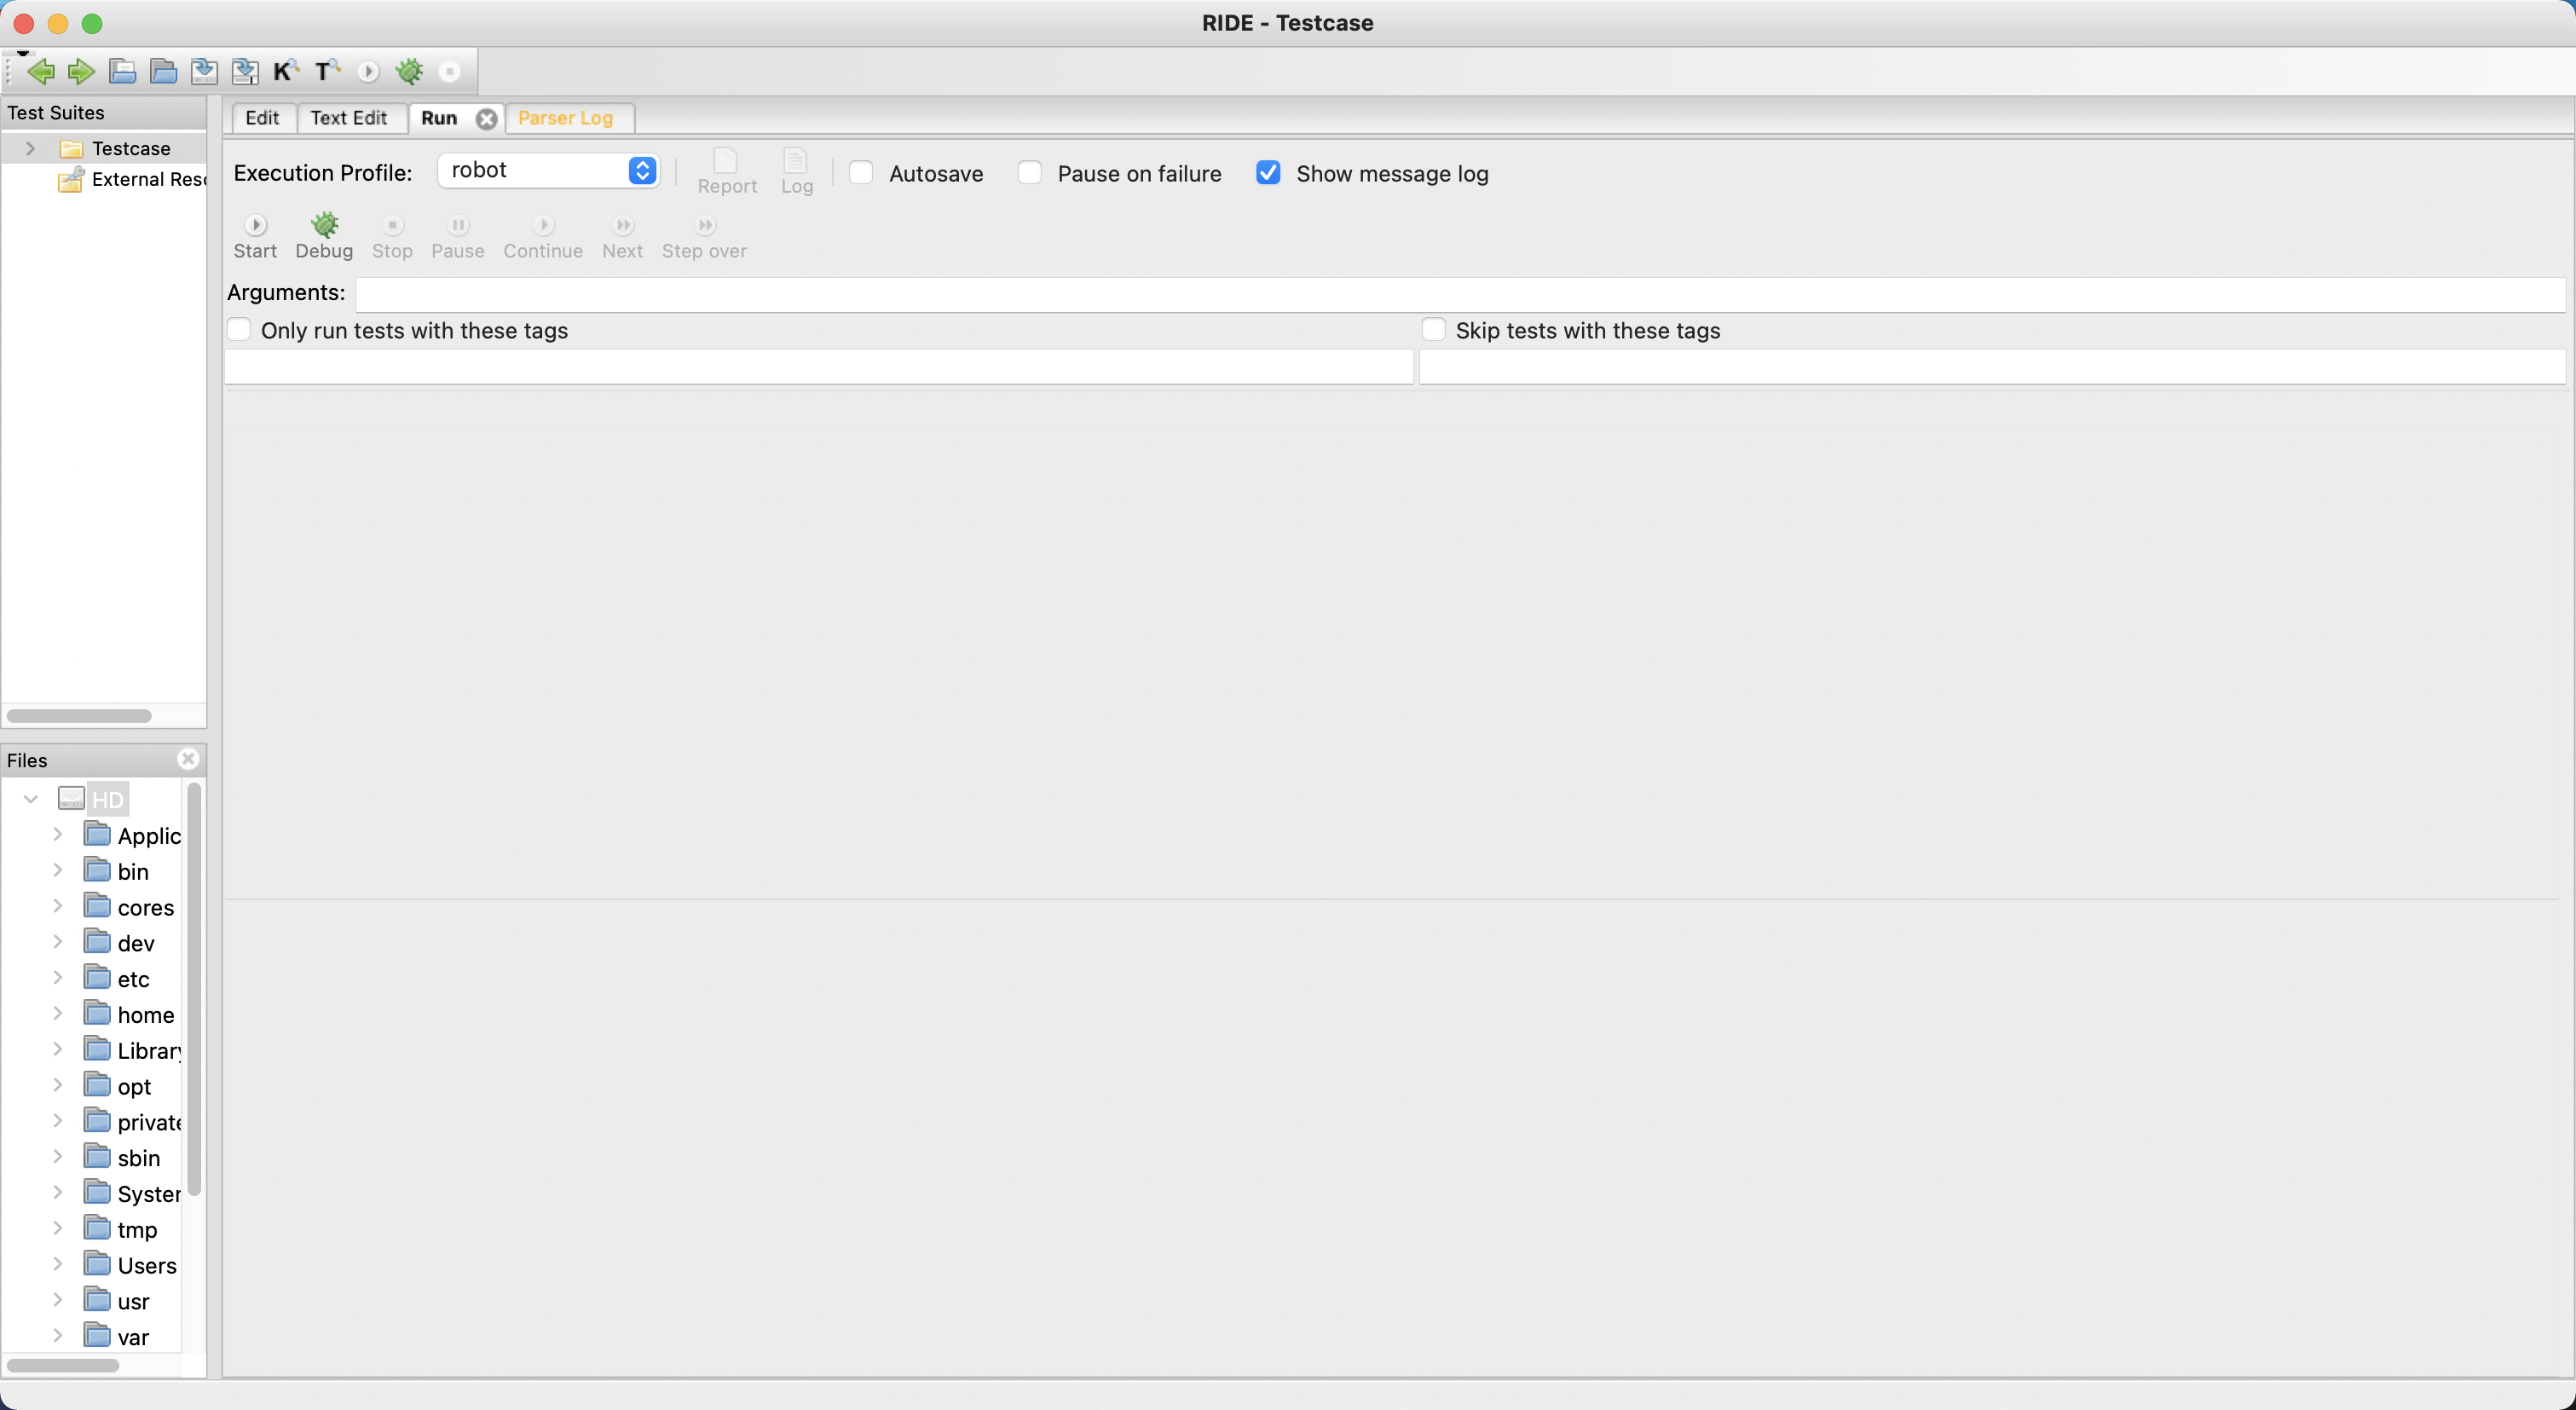This screenshot has height=1410, width=2576.
Task: Click the Files panel vertical scrollbar
Action: 194,990
